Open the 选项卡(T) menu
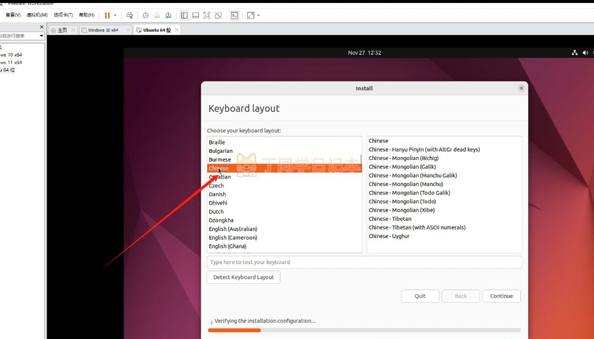Image resolution: width=594 pixels, height=339 pixels. pyautogui.click(x=63, y=15)
